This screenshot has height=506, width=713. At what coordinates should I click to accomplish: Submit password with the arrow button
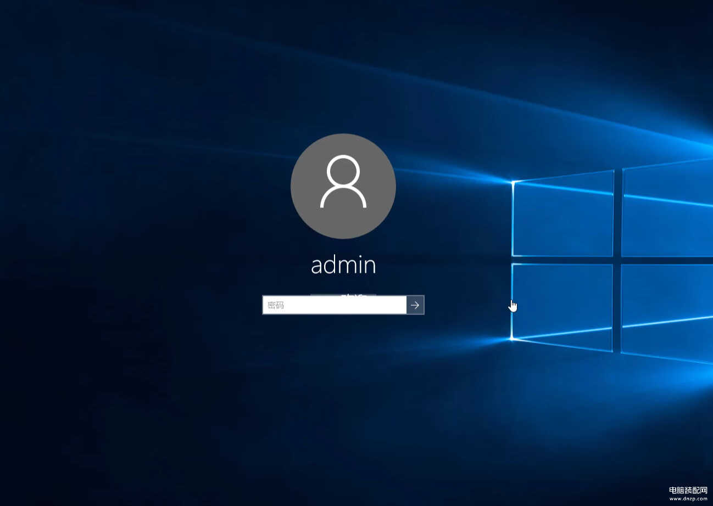415,305
